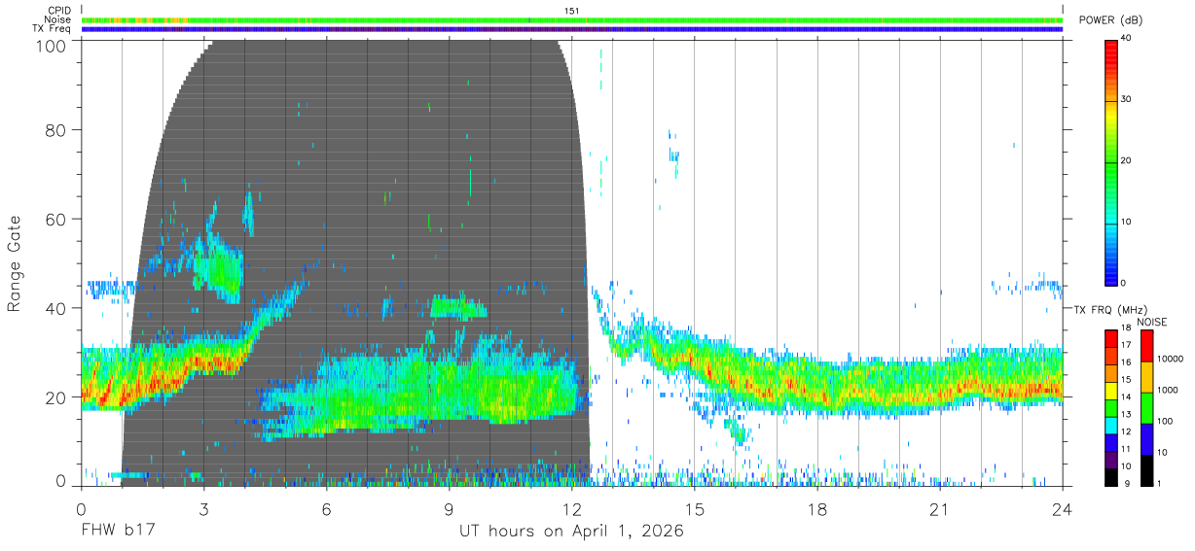The image size is (1195, 551).
Task: Click the '60' tick on the Range Gate axis
Action: pos(57,220)
